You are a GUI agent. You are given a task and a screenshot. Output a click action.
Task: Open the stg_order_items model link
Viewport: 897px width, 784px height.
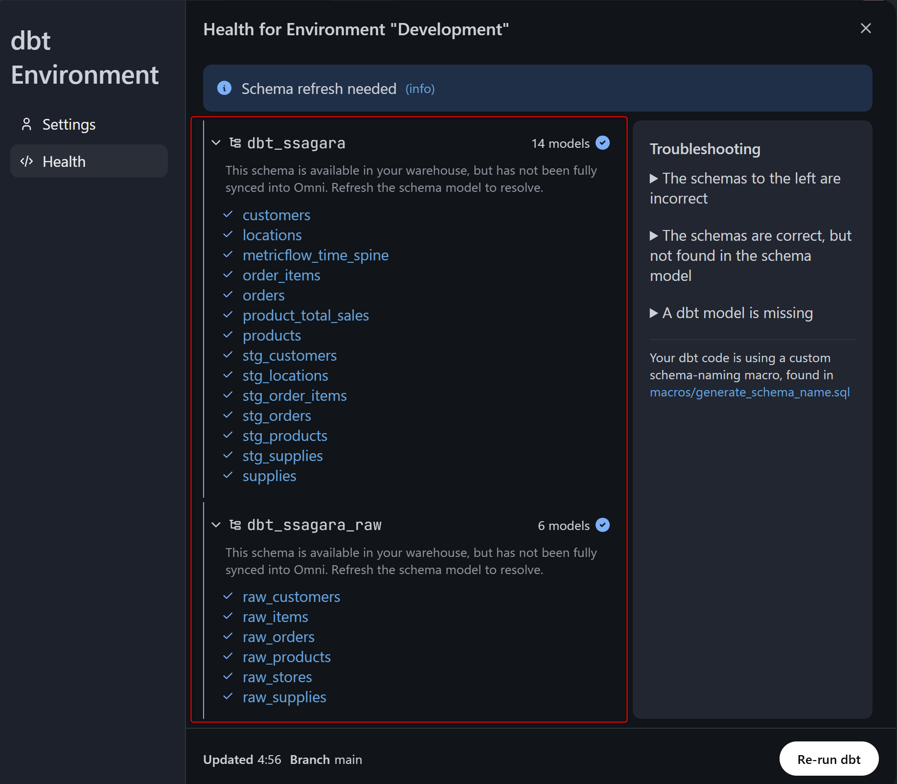(294, 396)
